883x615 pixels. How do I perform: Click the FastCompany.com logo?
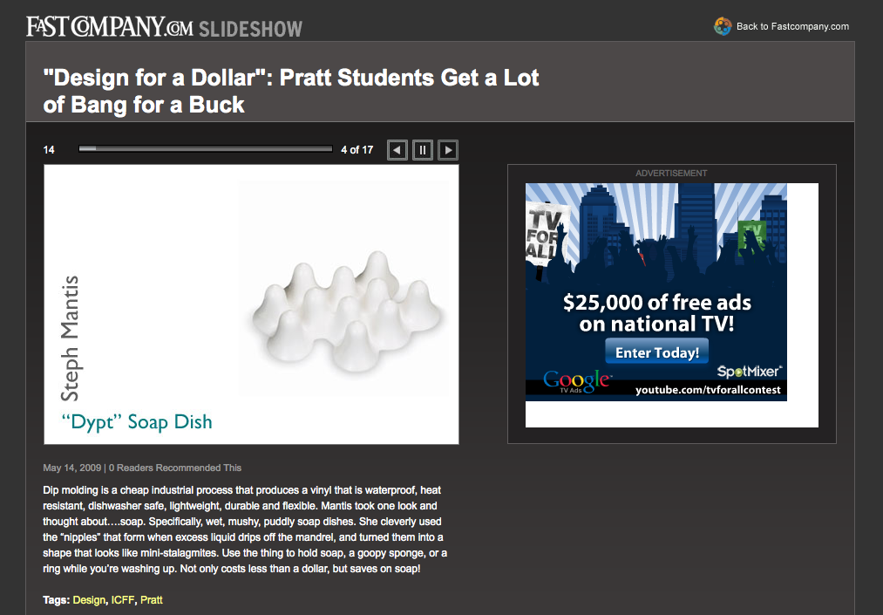pos(110,26)
